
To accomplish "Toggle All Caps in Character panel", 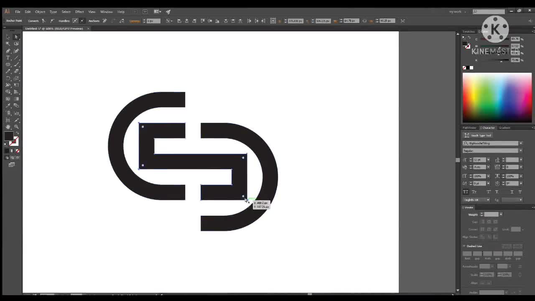I will click(466, 192).
